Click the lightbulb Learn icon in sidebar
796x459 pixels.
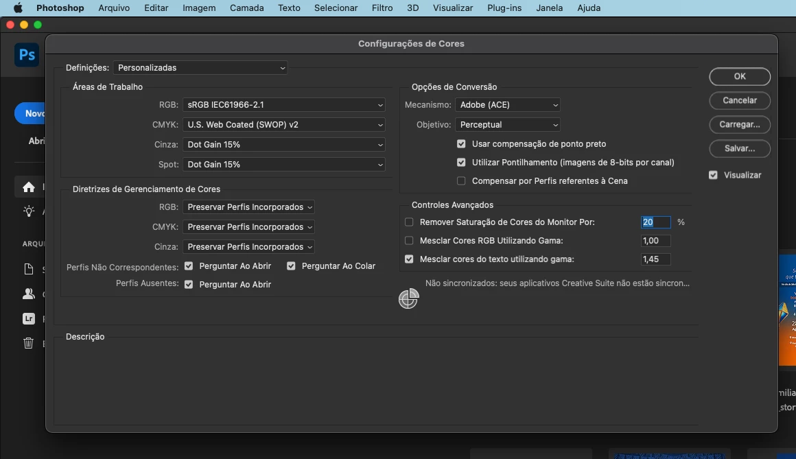pos(28,212)
